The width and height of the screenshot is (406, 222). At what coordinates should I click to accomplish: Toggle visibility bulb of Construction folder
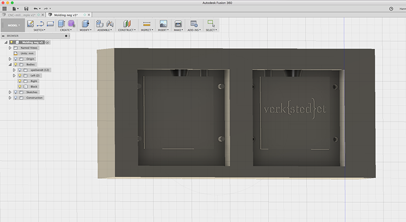click(16, 98)
